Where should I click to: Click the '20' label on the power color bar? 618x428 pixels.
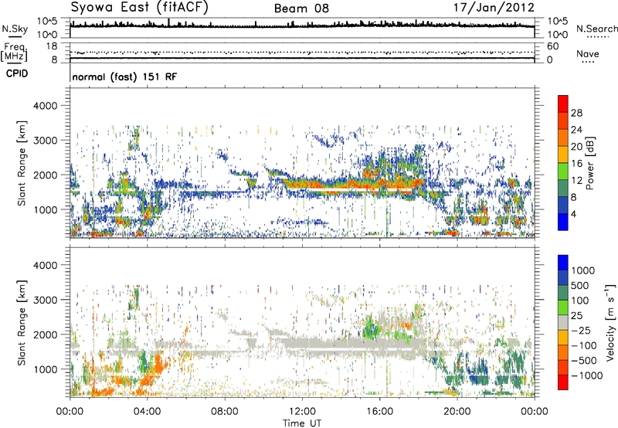pos(576,147)
